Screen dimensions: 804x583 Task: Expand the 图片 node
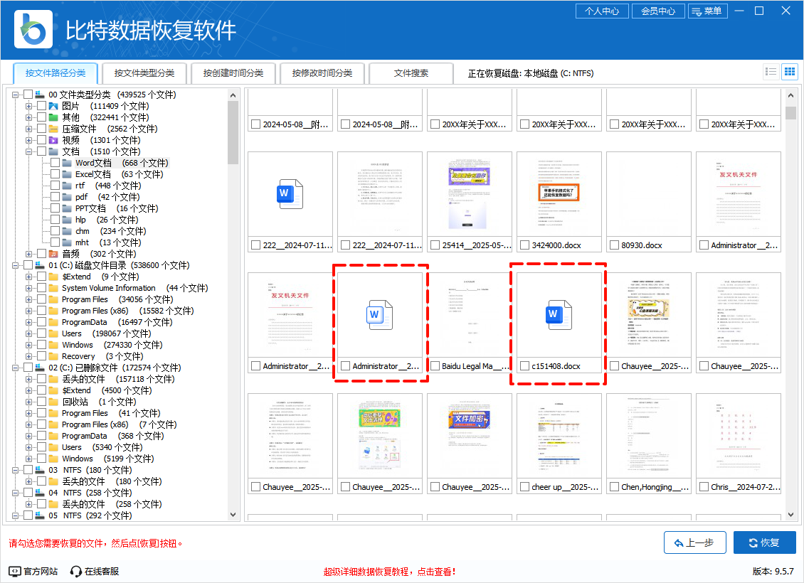28,106
